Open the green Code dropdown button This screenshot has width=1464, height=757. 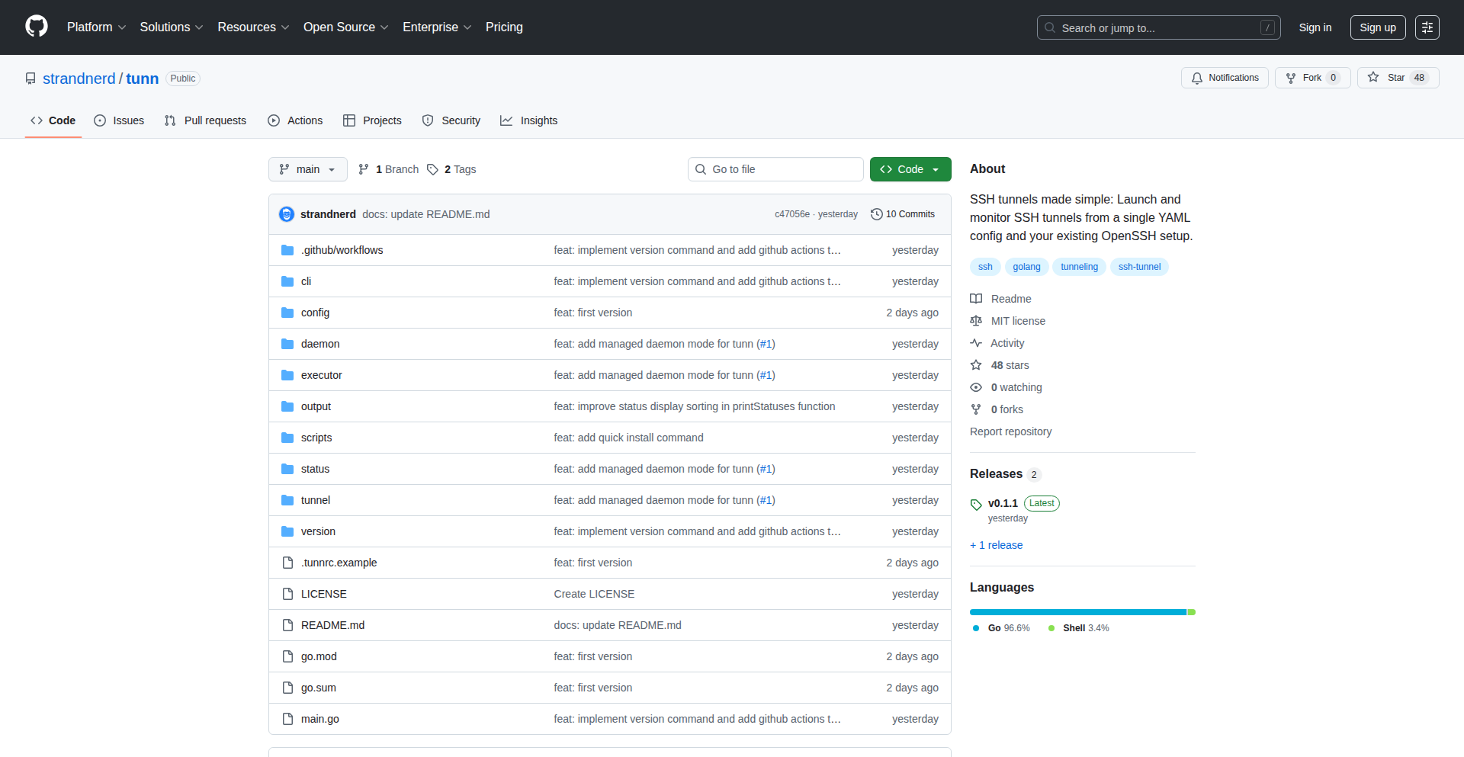click(910, 169)
